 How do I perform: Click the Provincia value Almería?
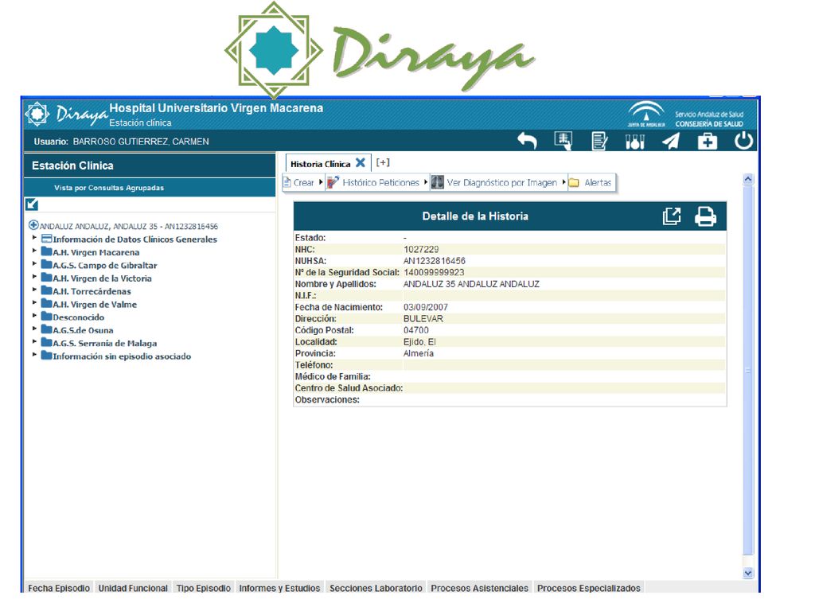(x=419, y=353)
